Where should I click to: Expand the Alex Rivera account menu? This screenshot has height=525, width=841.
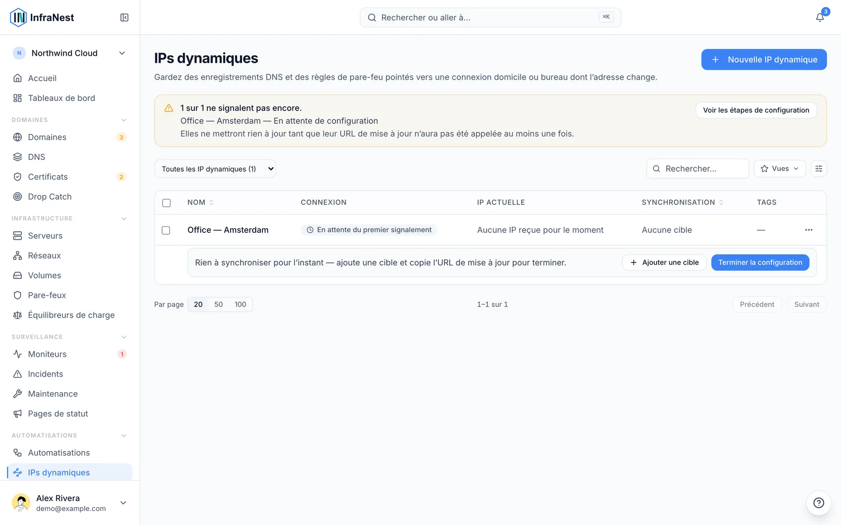click(70, 503)
